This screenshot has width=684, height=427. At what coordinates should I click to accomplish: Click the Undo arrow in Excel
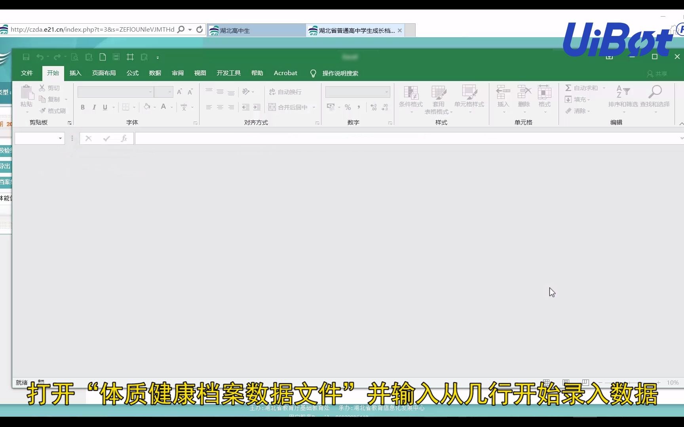click(x=40, y=57)
